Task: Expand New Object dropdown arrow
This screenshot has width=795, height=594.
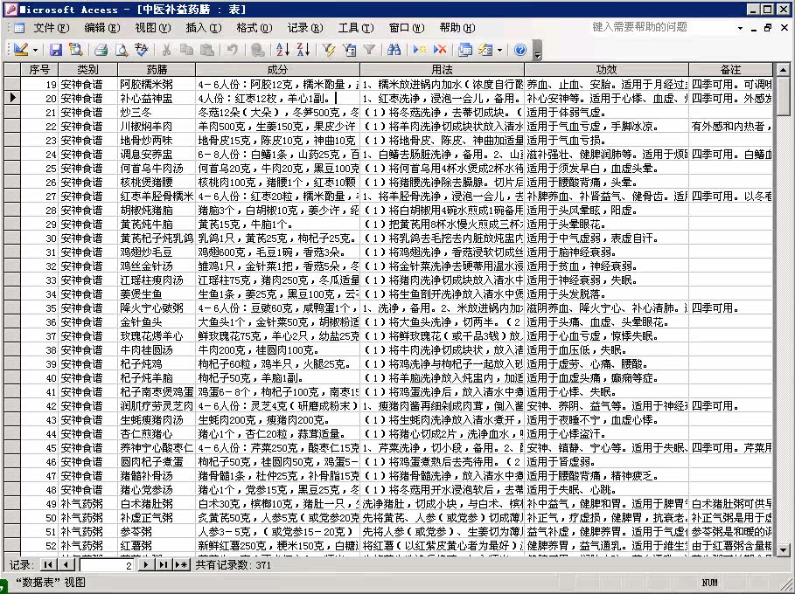Action: [500, 50]
